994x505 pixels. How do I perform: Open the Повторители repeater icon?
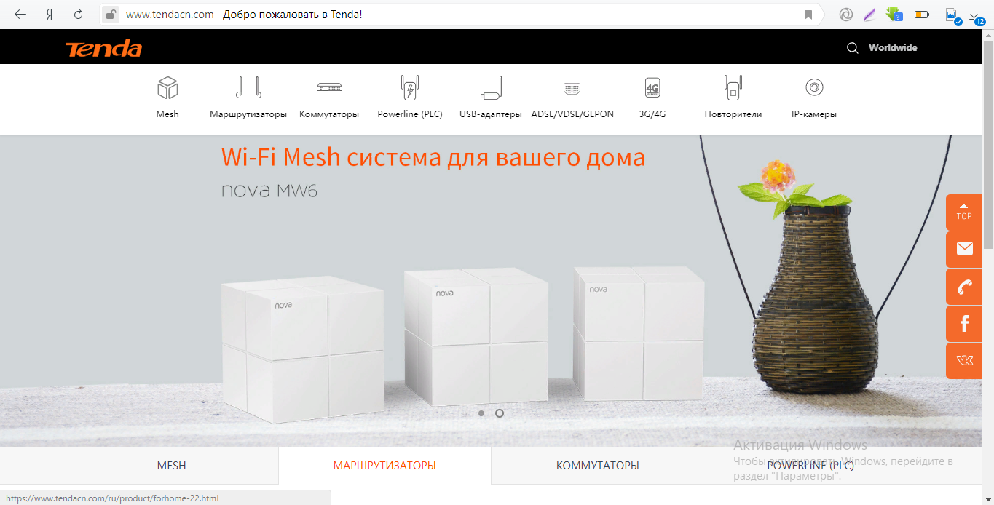click(x=733, y=88)
